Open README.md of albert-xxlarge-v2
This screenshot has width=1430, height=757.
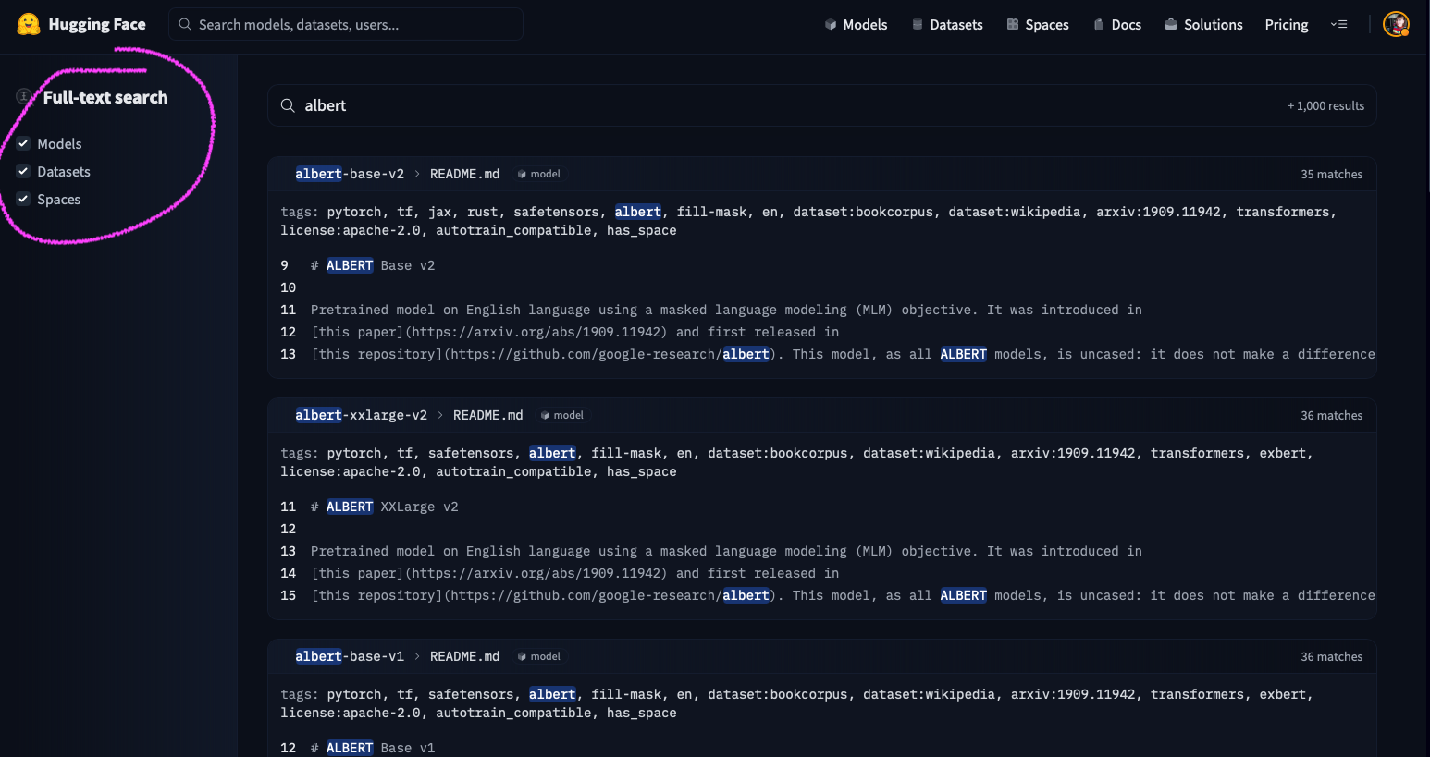click(x=487, y=415)
